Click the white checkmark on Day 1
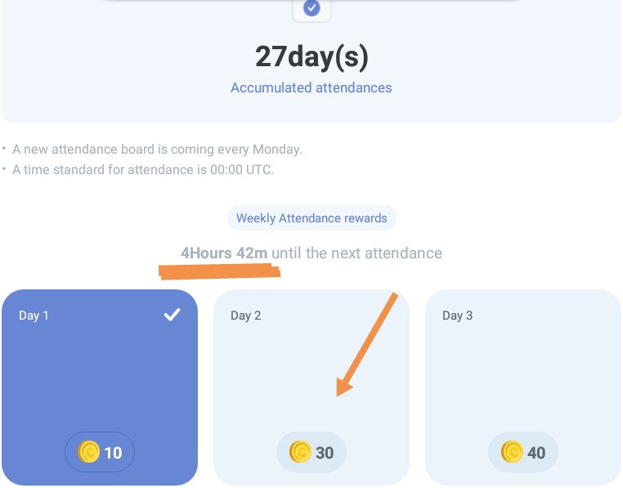Viewport: 623px width, 488px height. pos(172,315)
